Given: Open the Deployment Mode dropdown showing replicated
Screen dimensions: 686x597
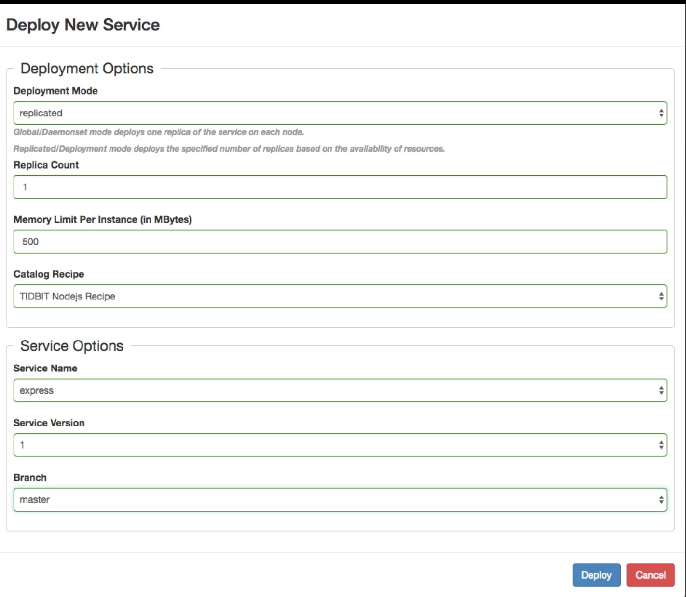Looking at the screenshot, I should point(340,113).
